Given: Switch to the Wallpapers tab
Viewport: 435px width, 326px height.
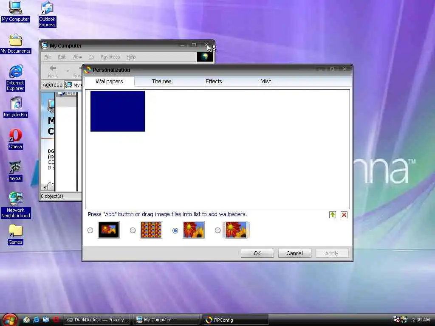Looking at the screenshot, I should [109, 81].
